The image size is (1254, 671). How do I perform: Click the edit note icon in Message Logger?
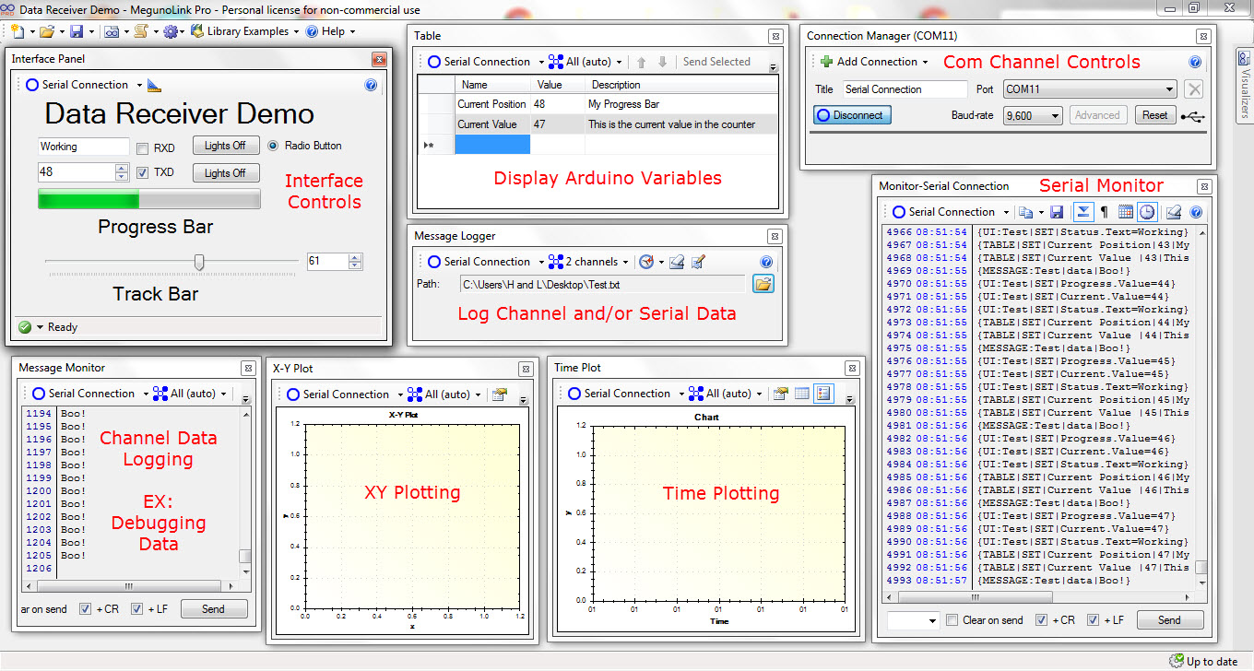[698, 262]
